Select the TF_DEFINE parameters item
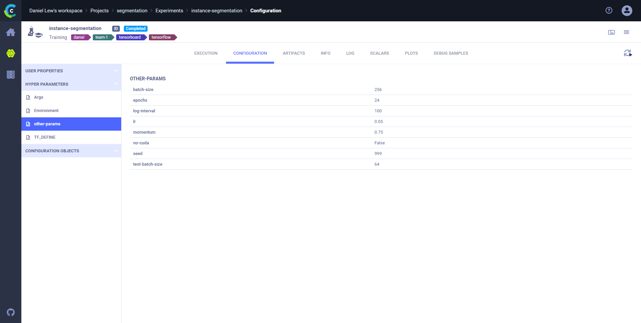Image resolution: width=641 pixels, height=323 pixels. 45,137
